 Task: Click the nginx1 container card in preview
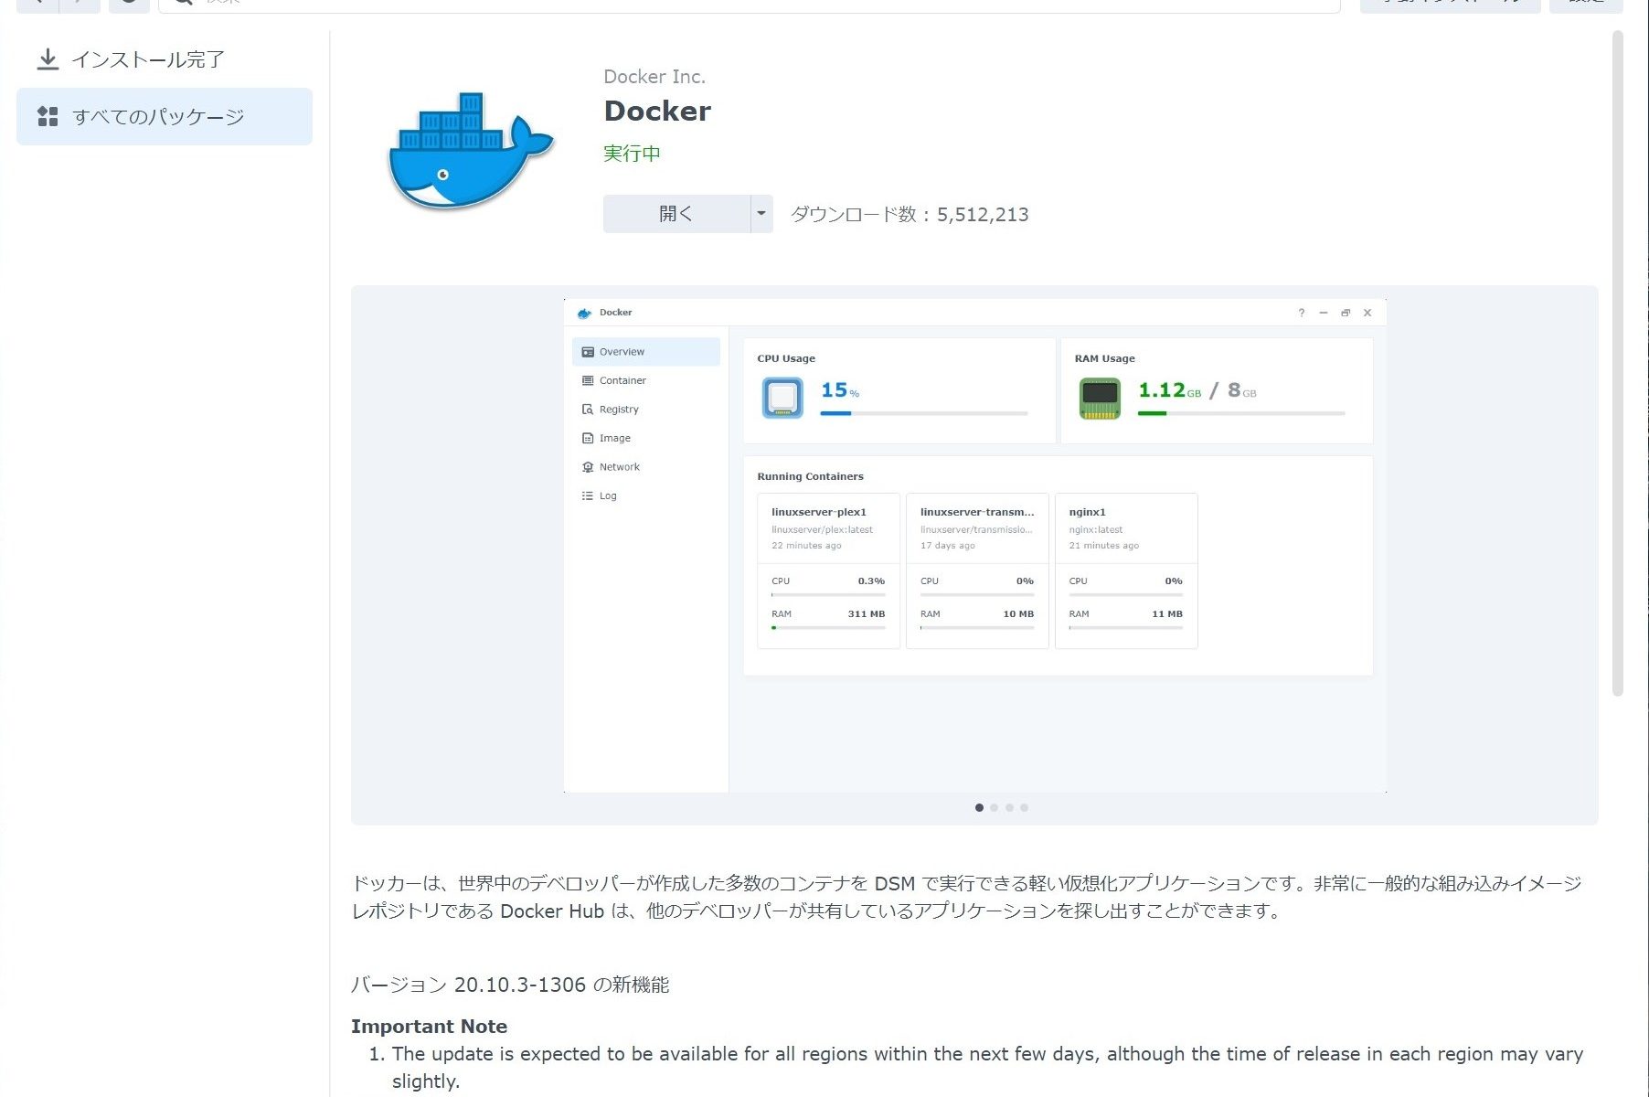pos(1126,570)
